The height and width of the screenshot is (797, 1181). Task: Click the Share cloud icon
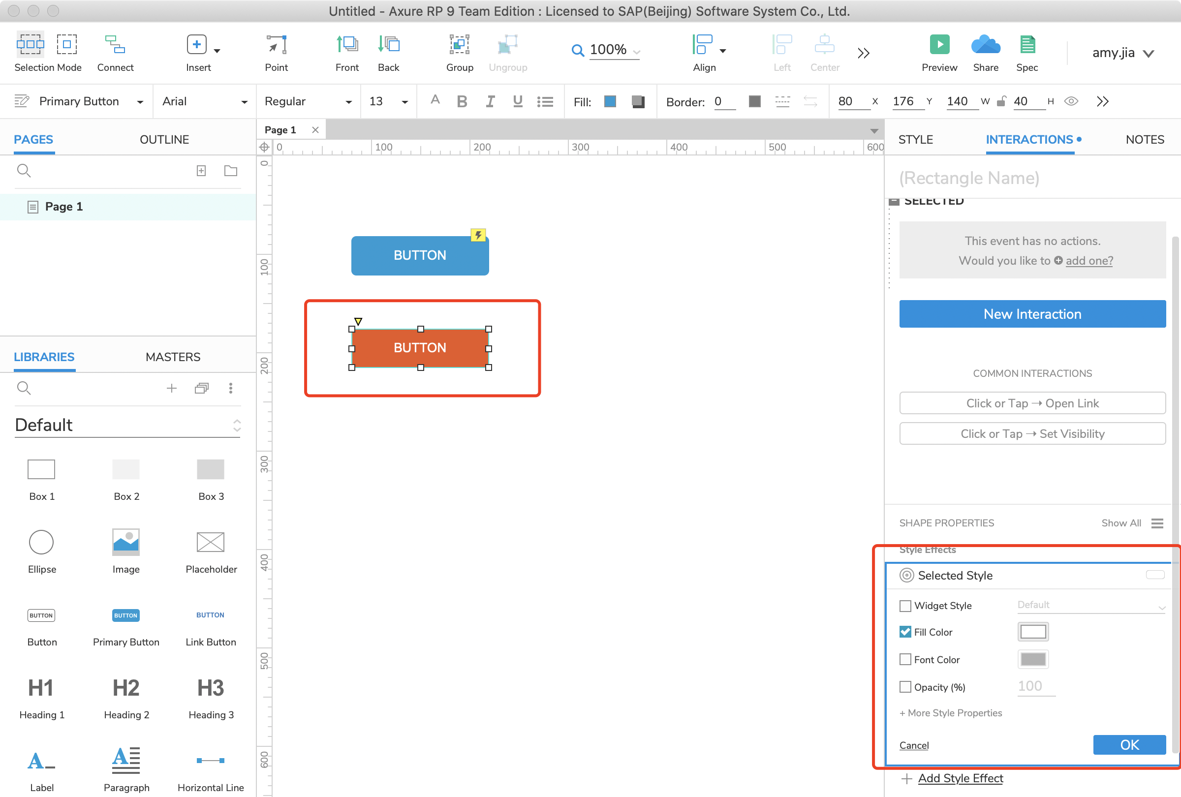click(985, 45)
